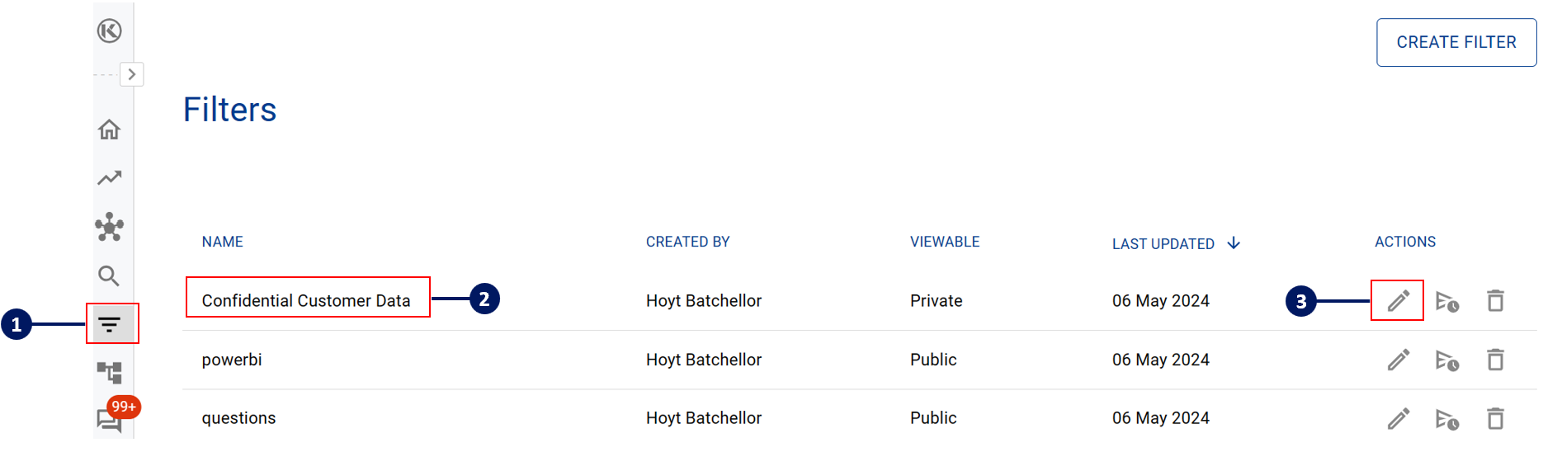Open chat messages icon with 99+ badge
1543x452 pixels.
(109, 420)
